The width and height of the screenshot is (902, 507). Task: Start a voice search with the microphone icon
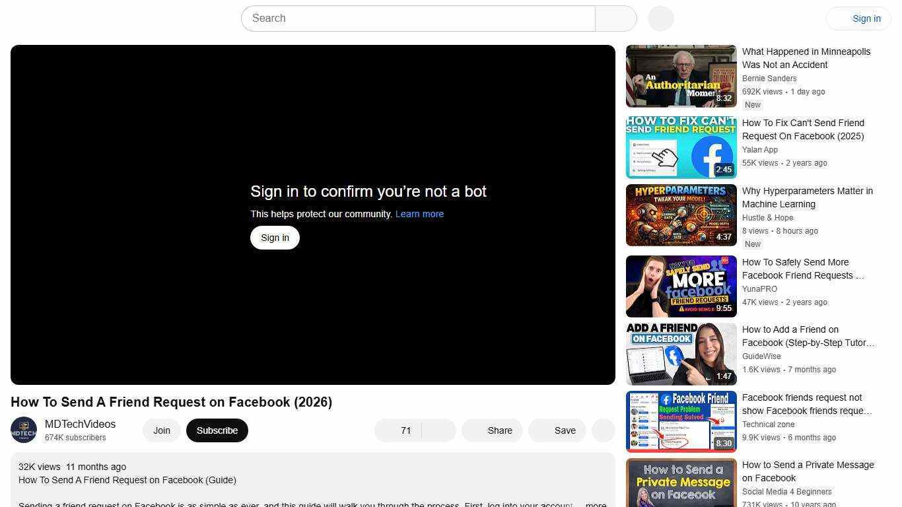point(660,18)
